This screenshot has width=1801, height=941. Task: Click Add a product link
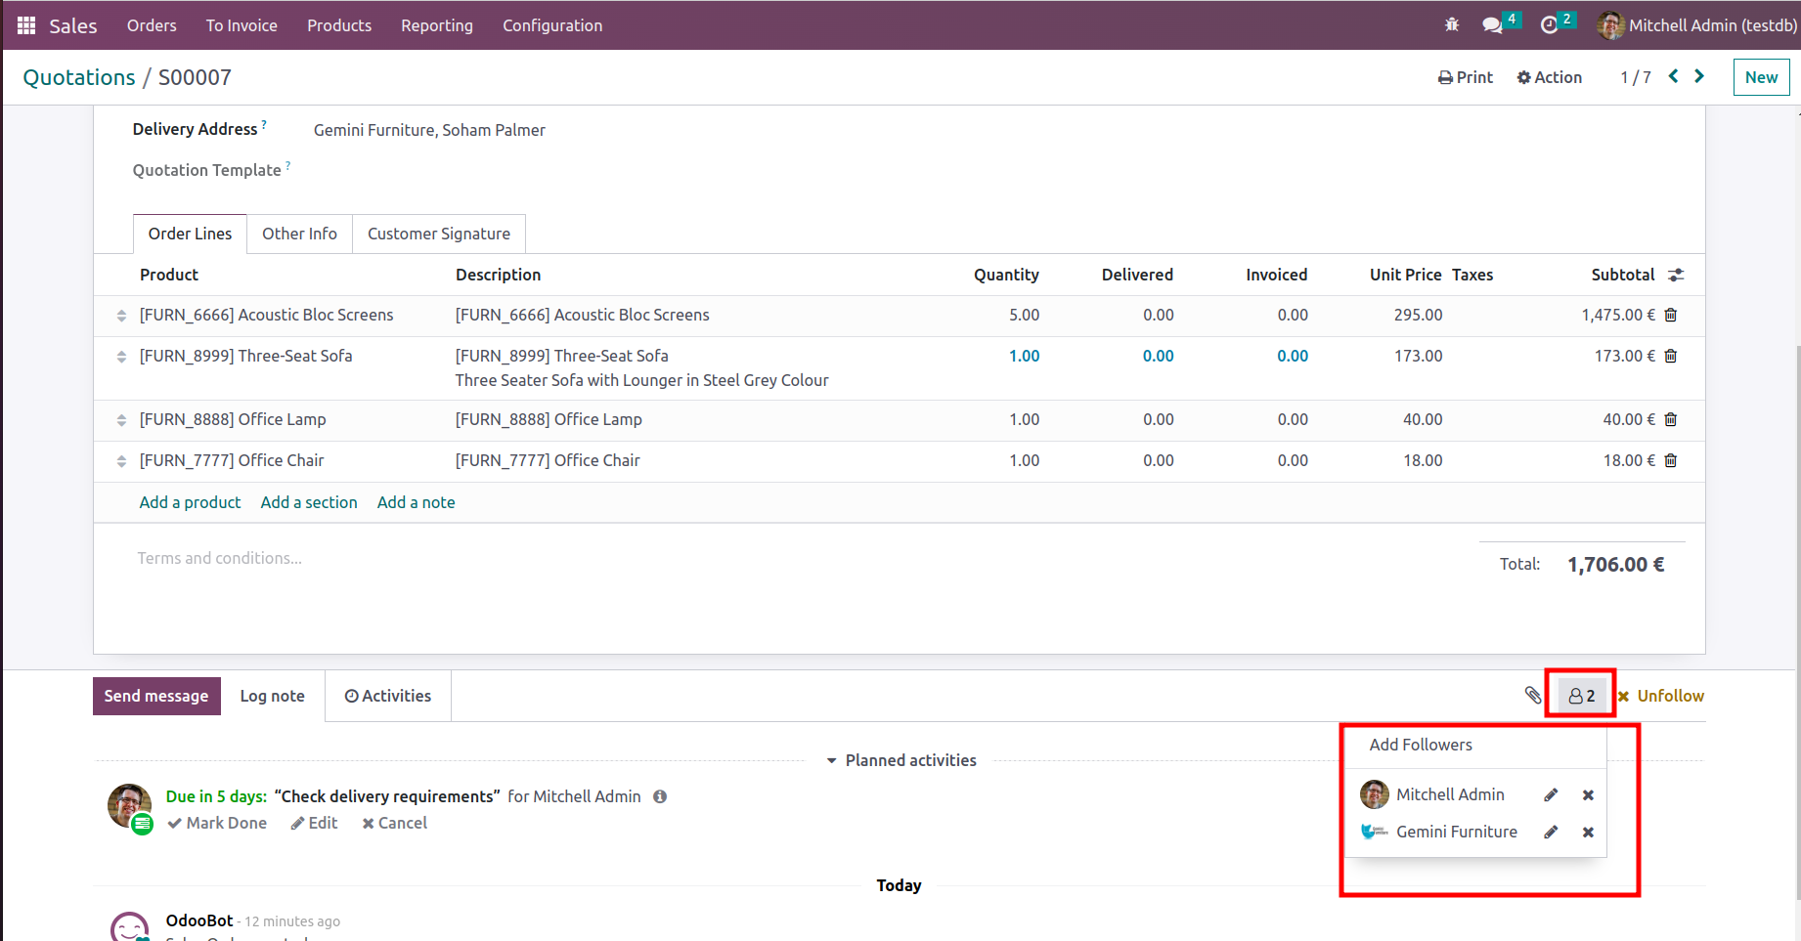point(190,502)
